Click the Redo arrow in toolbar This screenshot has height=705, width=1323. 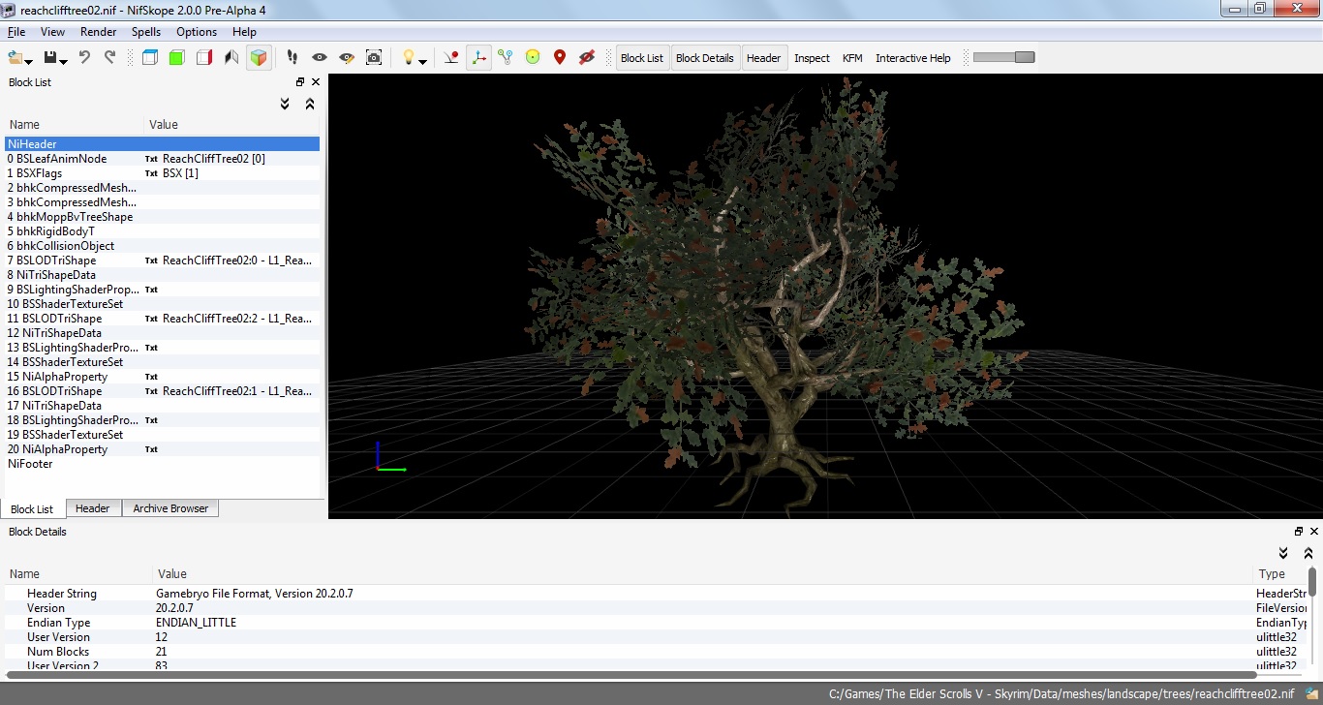click(x=109, y=58)
